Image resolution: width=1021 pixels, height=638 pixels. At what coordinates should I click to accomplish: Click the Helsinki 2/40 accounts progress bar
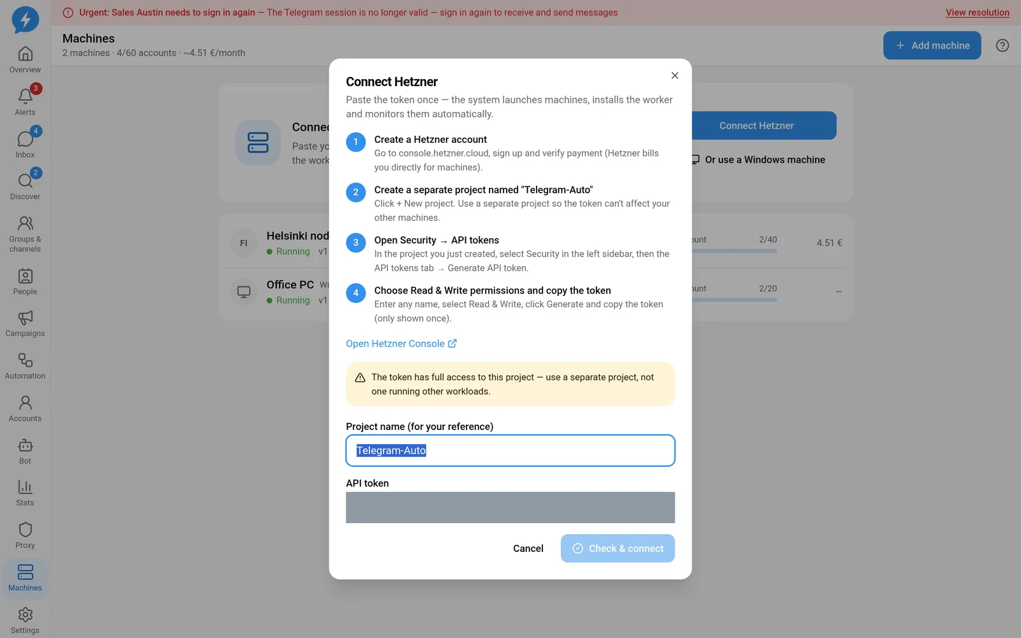click(734, 251)
